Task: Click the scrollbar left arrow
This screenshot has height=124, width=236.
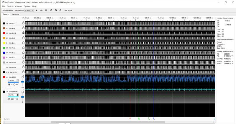Action: [4, 122]
